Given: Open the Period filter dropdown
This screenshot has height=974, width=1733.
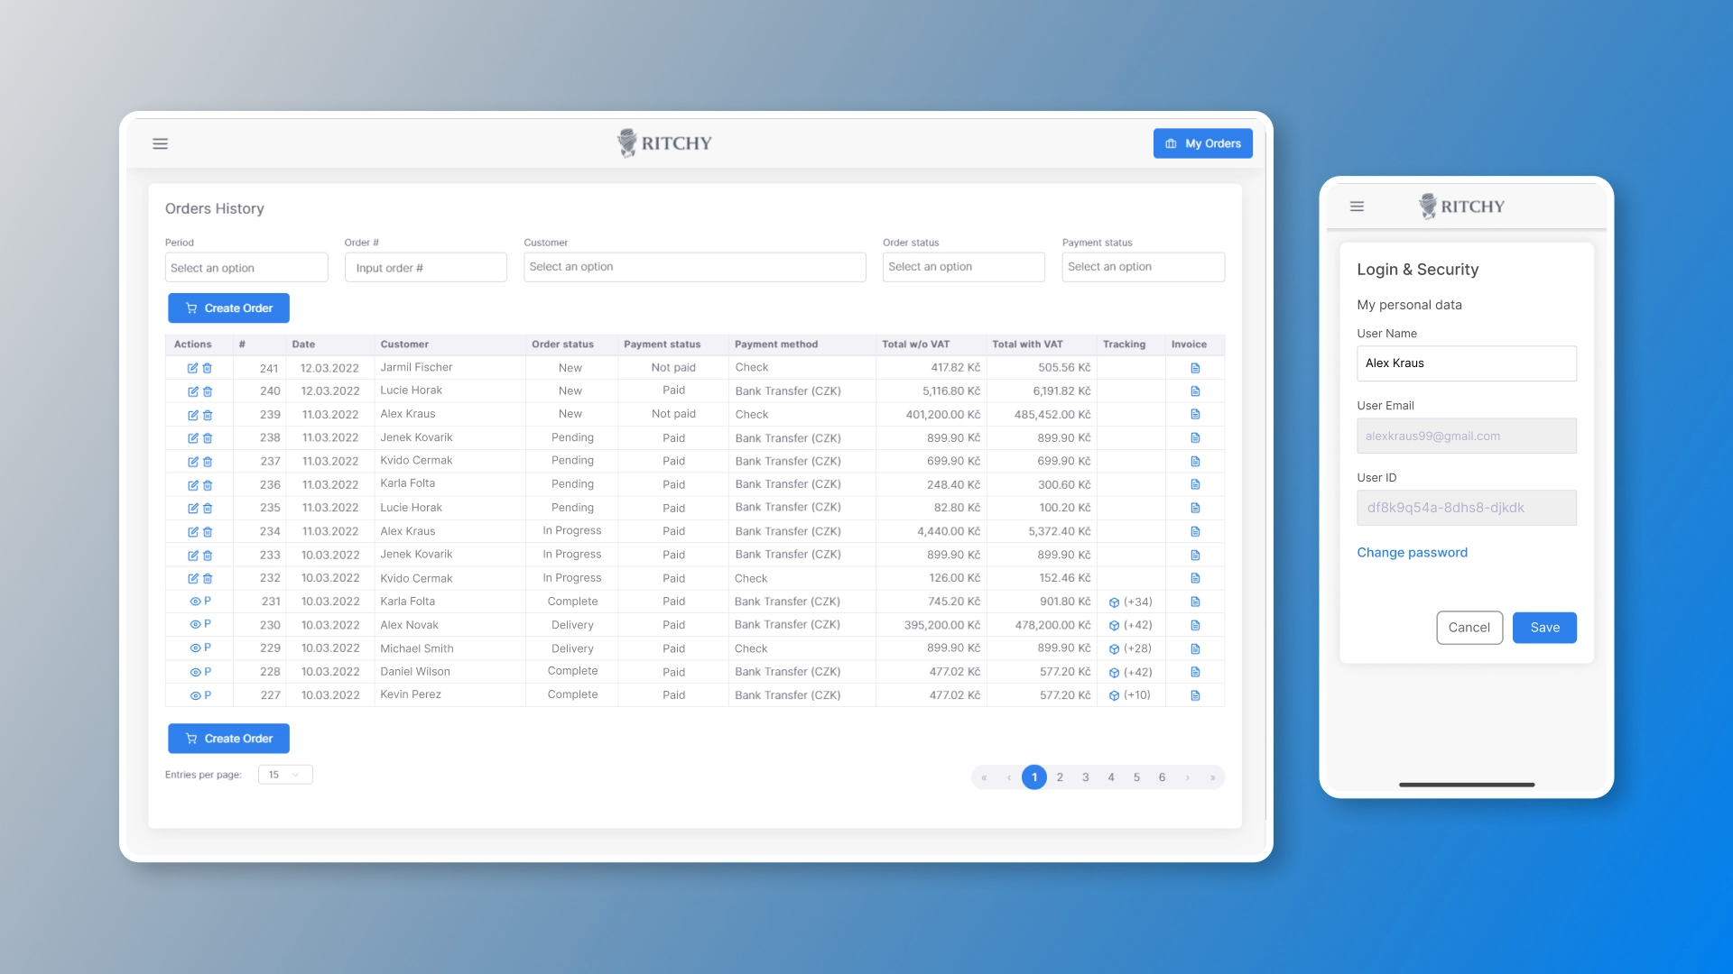Looking at the screenshot, I should pyautogui.click(x=246, y=268).
